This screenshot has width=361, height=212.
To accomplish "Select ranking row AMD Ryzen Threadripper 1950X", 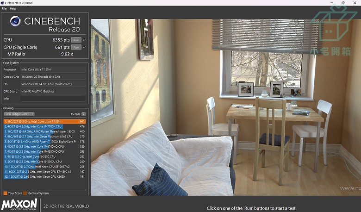I will (45, 131).
